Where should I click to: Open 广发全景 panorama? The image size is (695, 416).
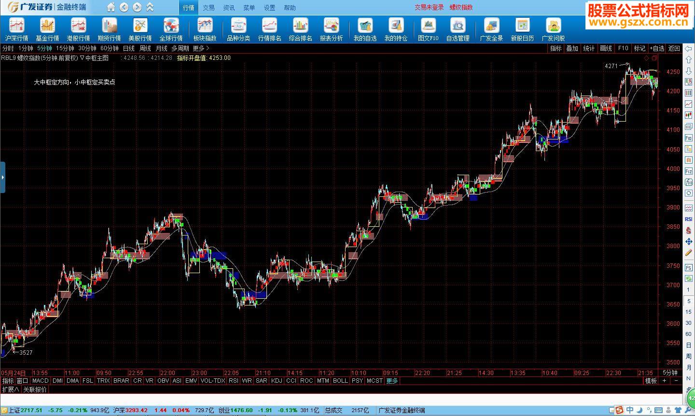(491, 29)
